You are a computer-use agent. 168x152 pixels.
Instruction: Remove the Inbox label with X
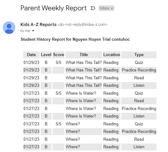tap(112, 8)
